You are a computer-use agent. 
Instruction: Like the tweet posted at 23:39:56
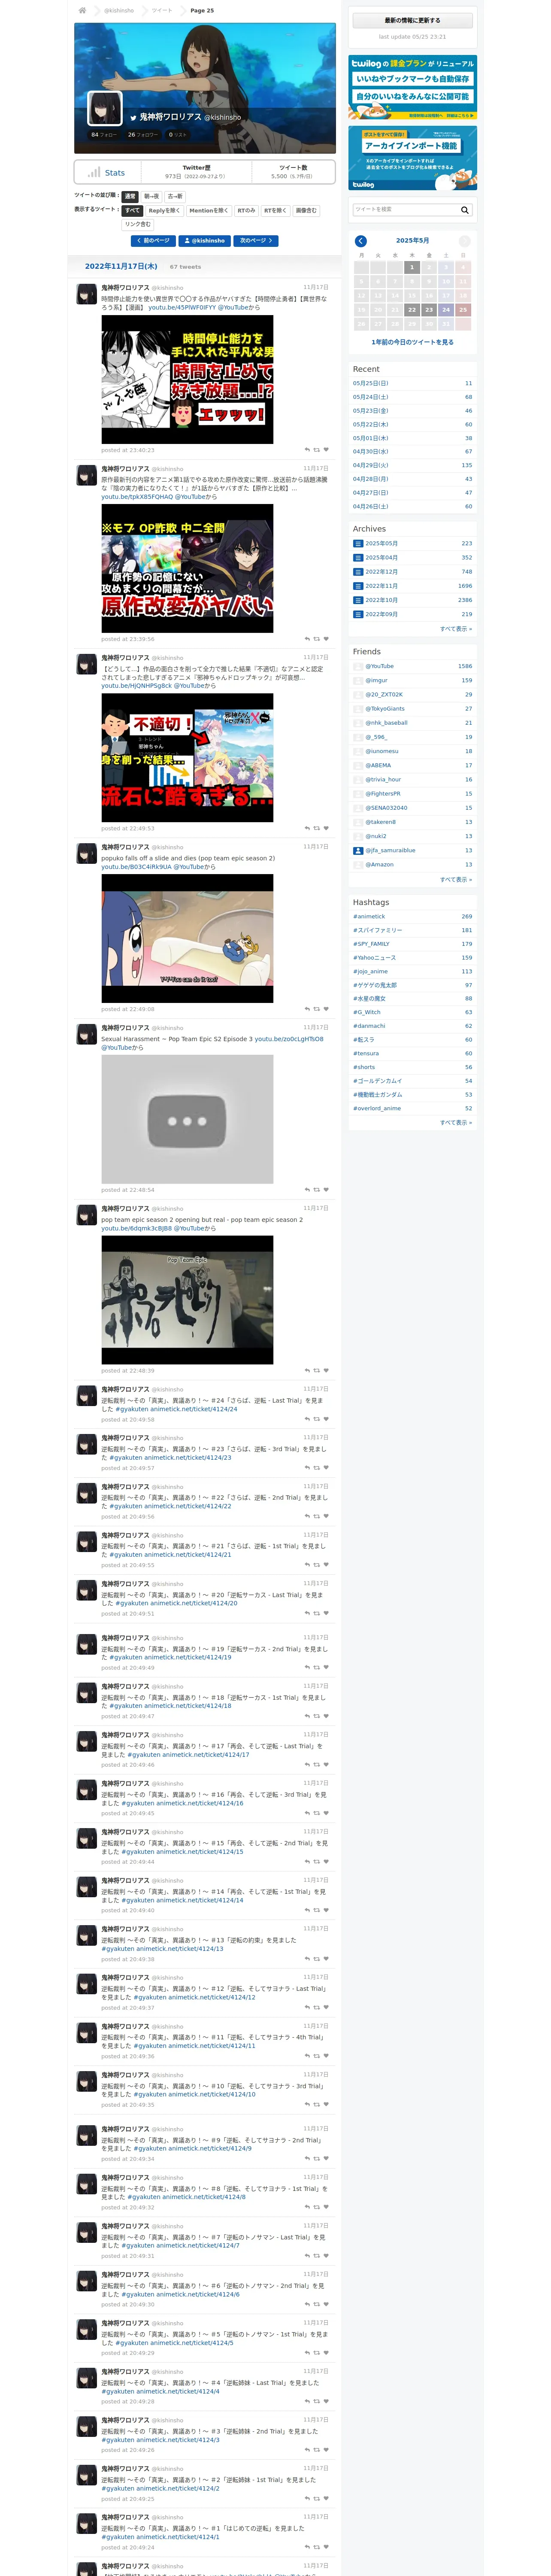(326, 639)
